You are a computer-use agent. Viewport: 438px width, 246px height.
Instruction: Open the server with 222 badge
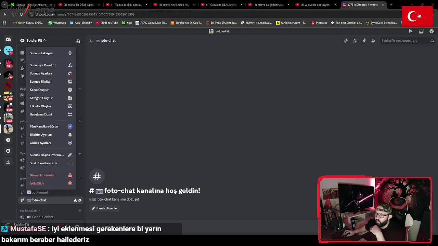coord(8,118)
